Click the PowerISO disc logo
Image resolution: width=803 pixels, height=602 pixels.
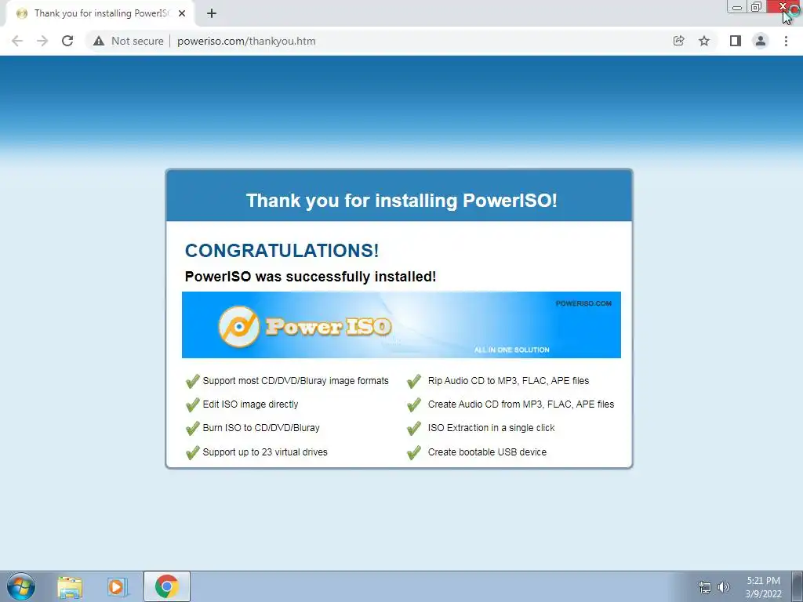[x=239, y=326]
